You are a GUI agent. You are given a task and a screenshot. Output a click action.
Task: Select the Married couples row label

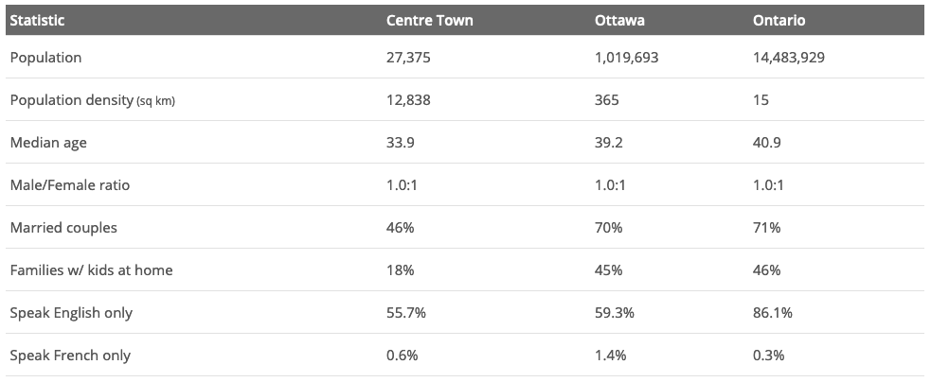(x=63, y=228)
